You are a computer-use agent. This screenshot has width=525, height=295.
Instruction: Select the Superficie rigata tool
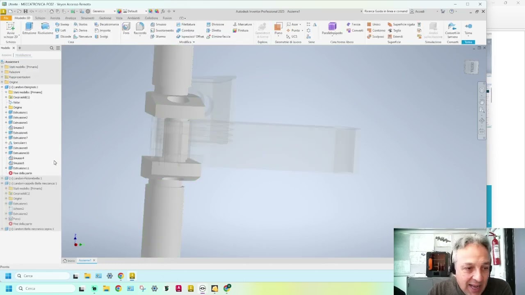point(401,25)
